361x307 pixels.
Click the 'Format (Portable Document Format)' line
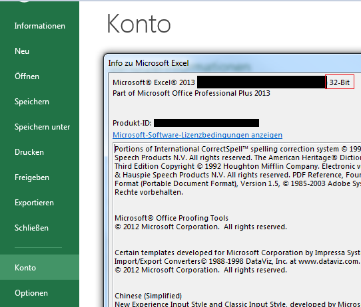pyautogui.click(x=238, y=183)
